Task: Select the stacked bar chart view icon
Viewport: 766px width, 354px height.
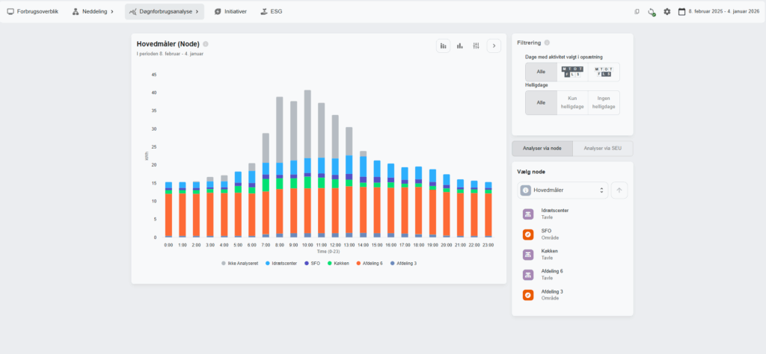Action: [x=443, y=46]
